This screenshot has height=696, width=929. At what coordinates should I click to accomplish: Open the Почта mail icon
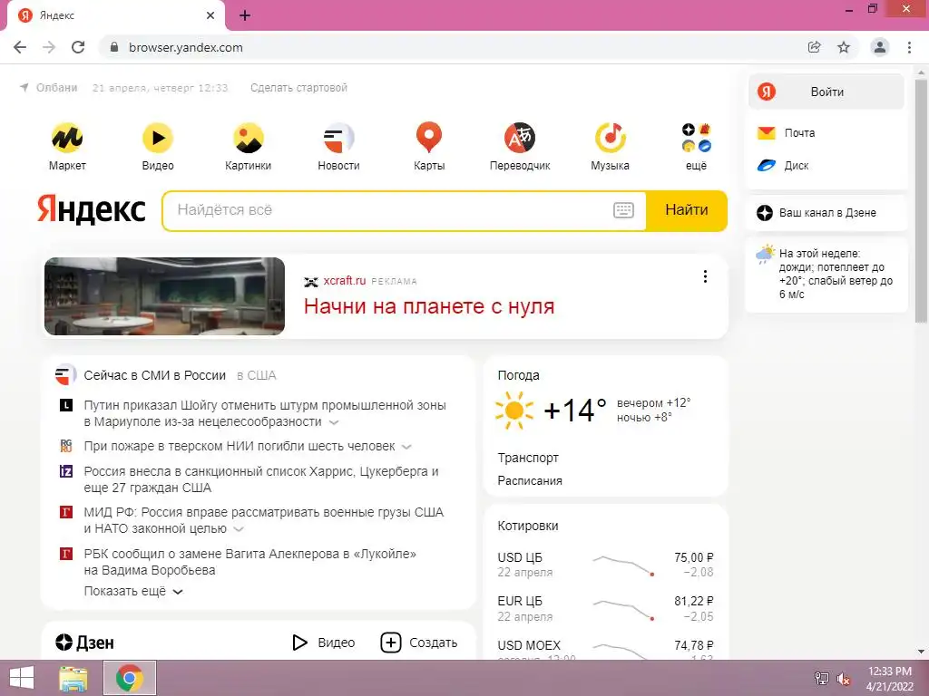766,133
